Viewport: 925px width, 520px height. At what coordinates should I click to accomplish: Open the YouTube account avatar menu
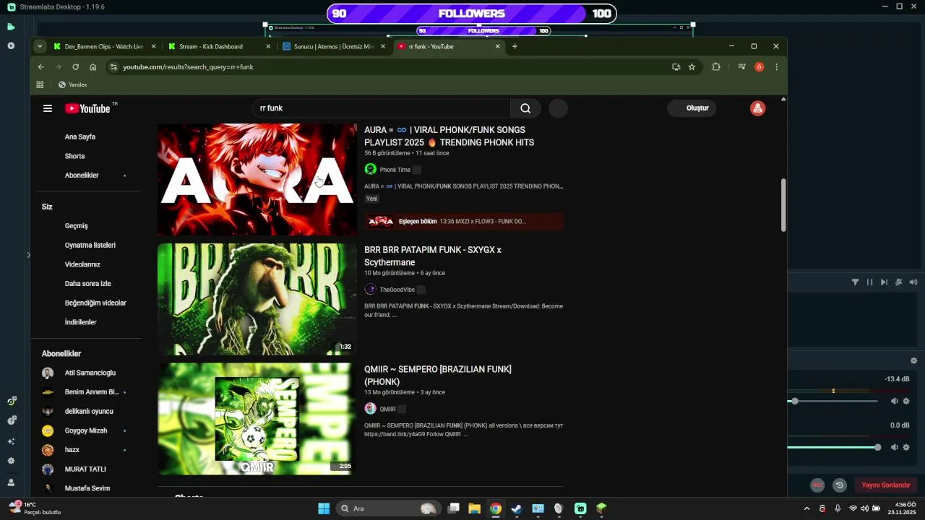tap(757, 108)
